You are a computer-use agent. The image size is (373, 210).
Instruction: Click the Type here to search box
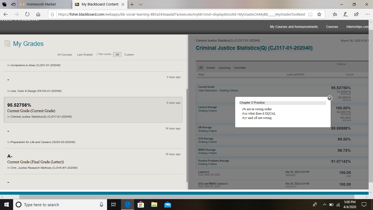(x=60, y=205)
